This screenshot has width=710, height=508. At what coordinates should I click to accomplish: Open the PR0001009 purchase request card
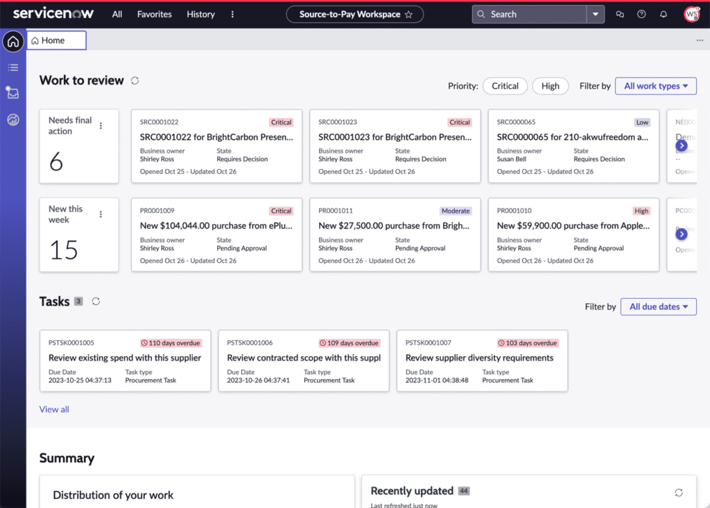(x=216, y=235)
